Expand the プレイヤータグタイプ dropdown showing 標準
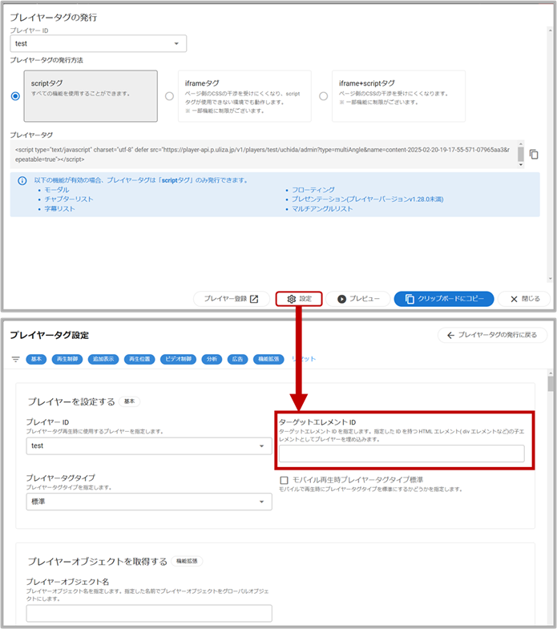Screen dimensions: 557x629 coord(149,502)
